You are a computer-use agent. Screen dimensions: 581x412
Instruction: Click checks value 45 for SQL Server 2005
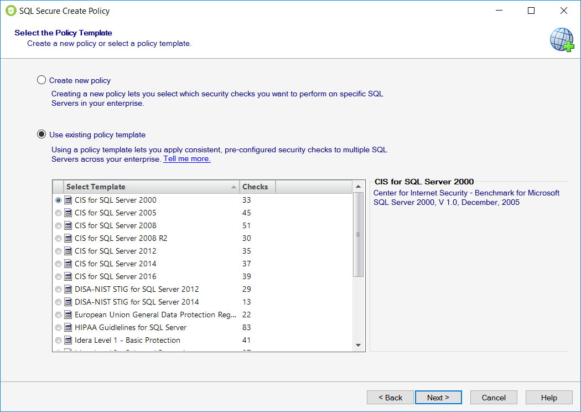point(246,213)
